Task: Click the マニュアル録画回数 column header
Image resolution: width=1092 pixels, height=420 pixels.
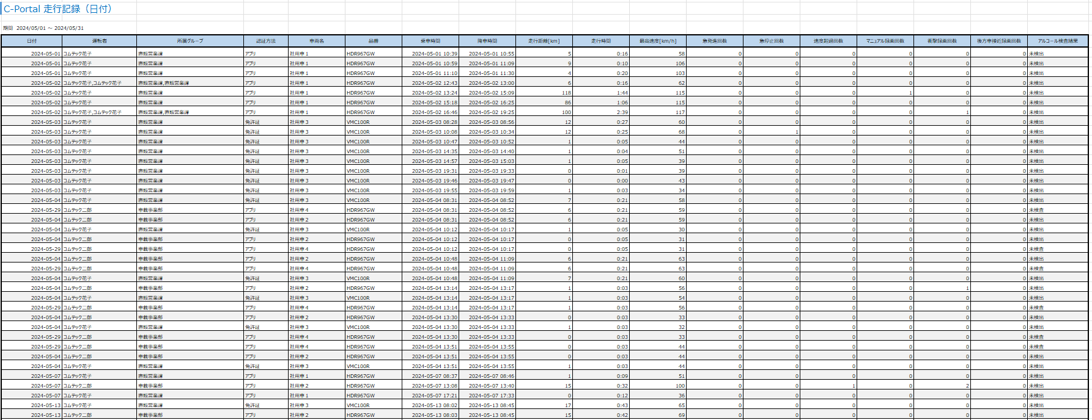Action: pyautogui.click(x=885, y=41)
